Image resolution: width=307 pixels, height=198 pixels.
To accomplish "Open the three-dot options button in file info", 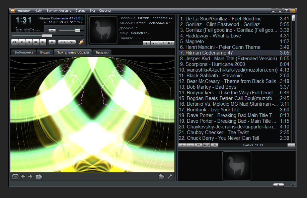I will click(x=147, y=43).
